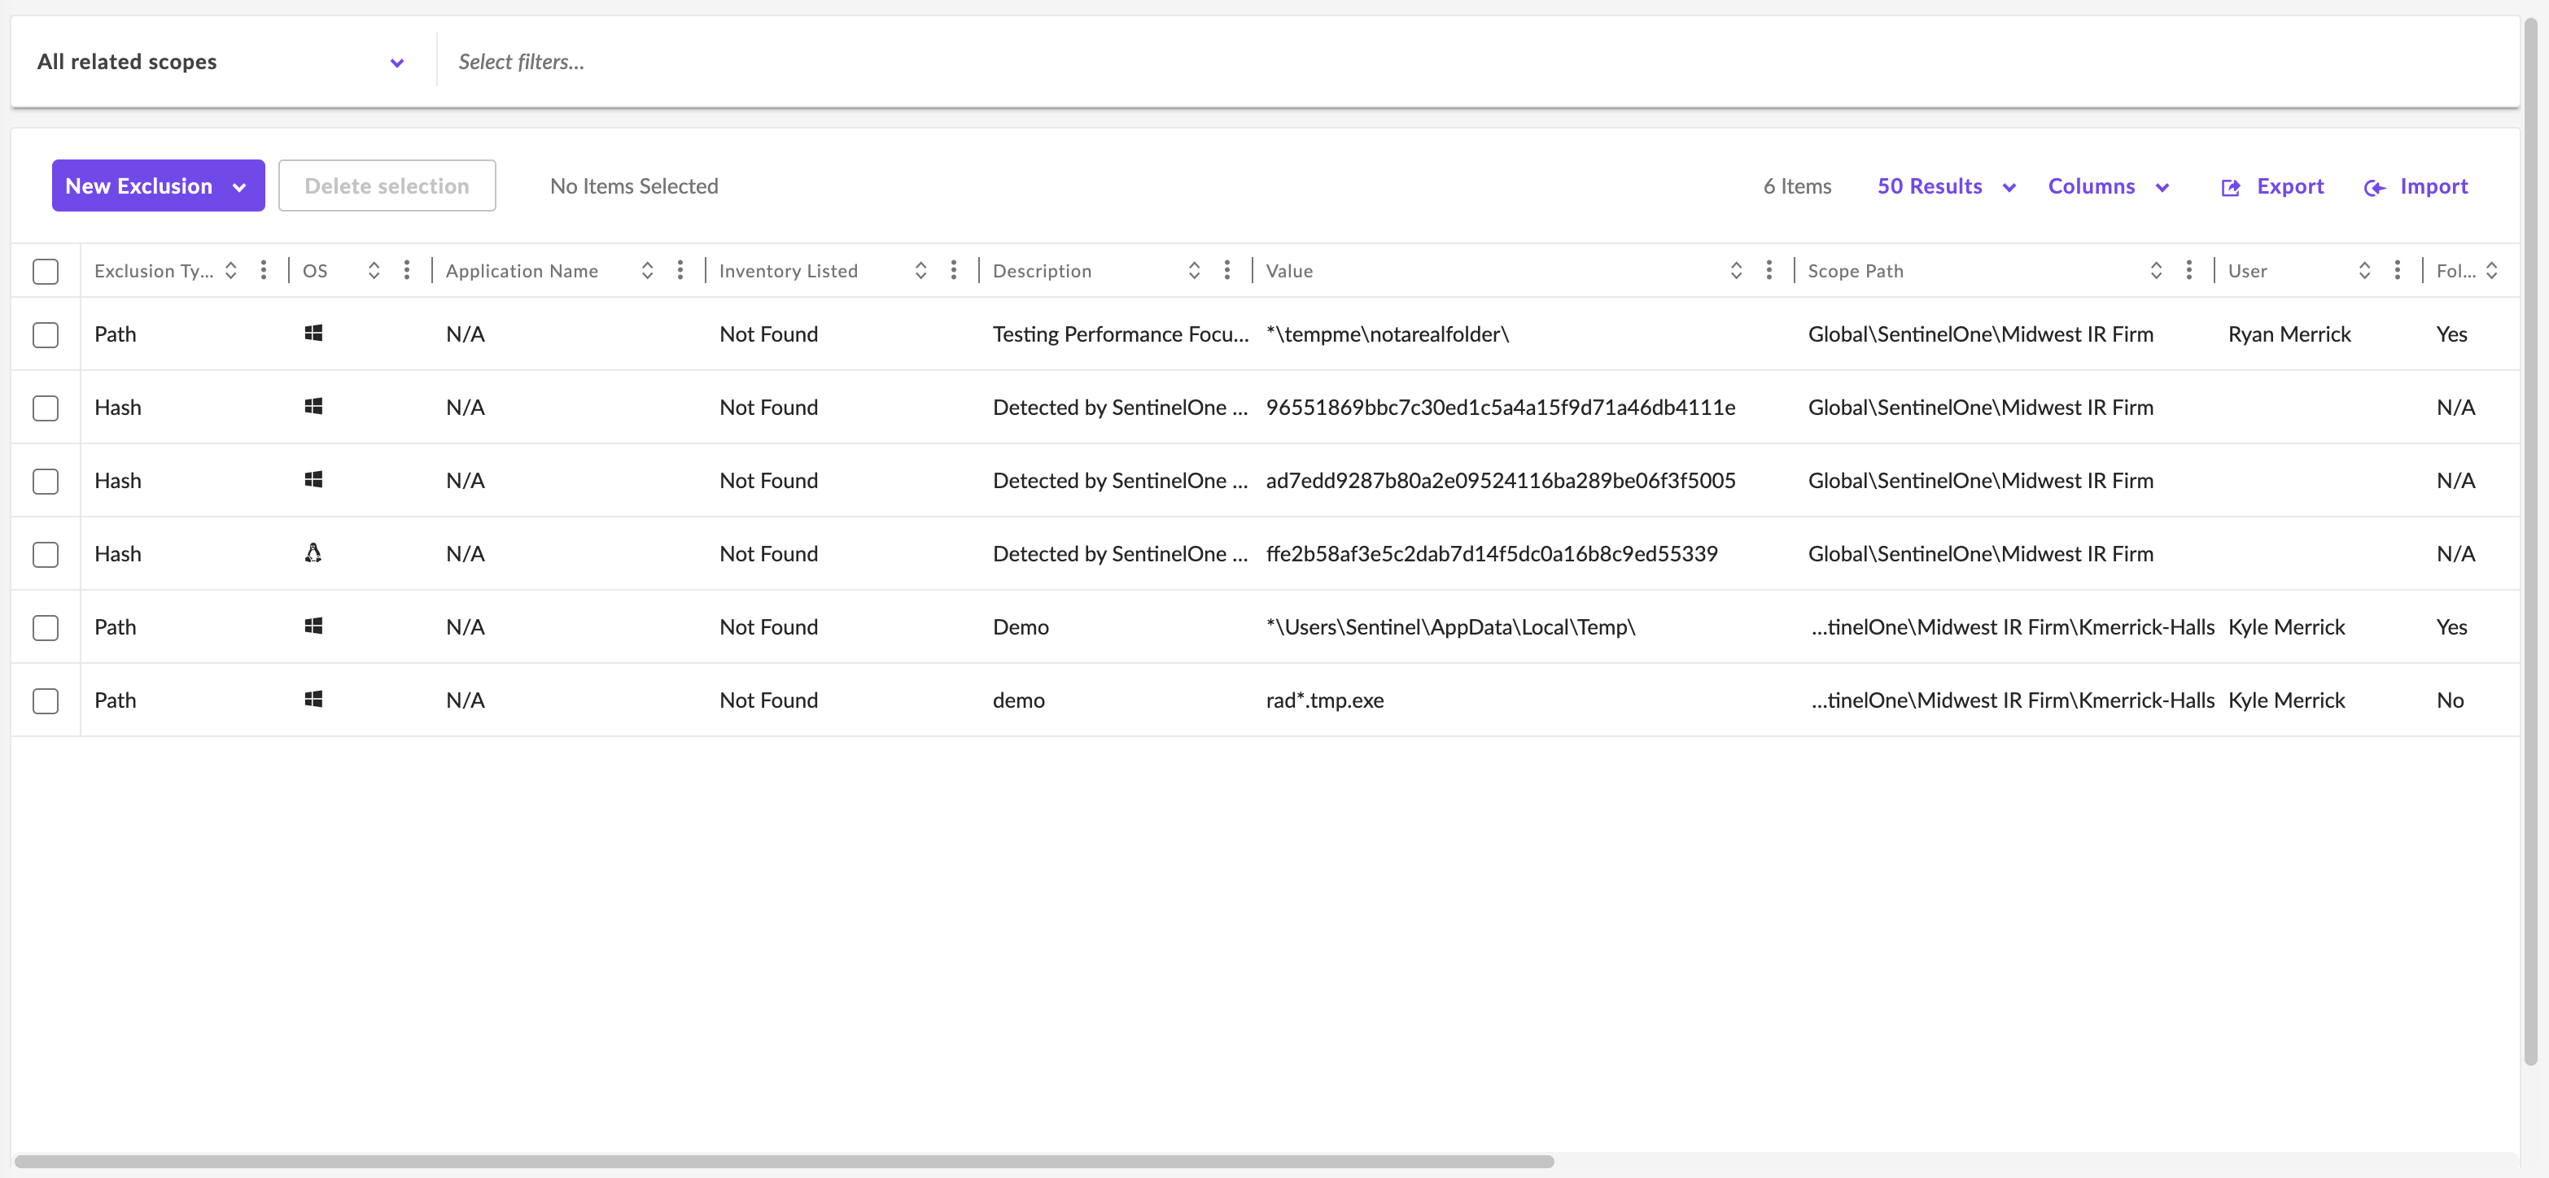Open the Inventory Listed column options menu
The width and height of the screenshot is (2549, 1178).
coord(953,270)
